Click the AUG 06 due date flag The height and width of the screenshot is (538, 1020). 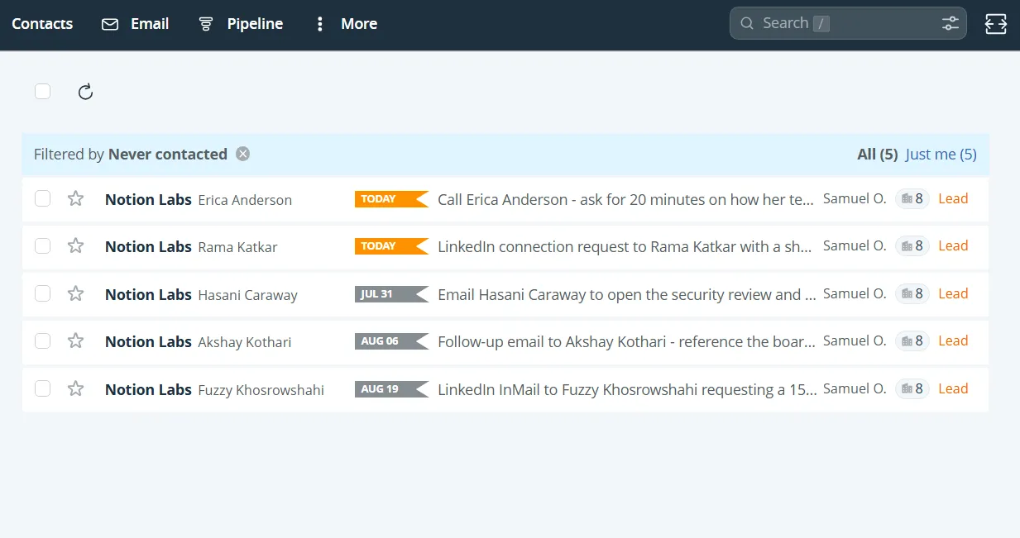(x=391, y=340)
